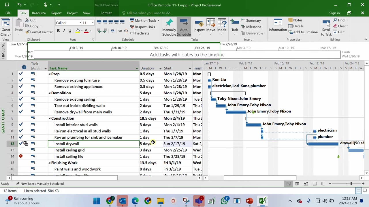Viewport: 369px width, 207px height.
Task: Click Respect Links button
Action: tap(142, 27)
